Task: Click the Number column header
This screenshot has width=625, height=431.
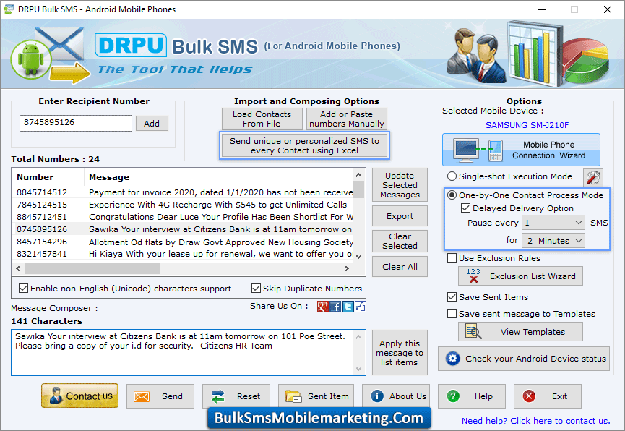Action: pos(48,177)
